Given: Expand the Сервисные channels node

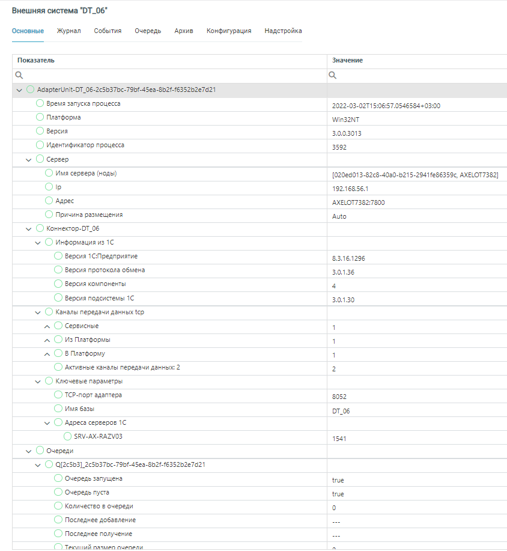Looking at the screenshot, I should 47,326.
